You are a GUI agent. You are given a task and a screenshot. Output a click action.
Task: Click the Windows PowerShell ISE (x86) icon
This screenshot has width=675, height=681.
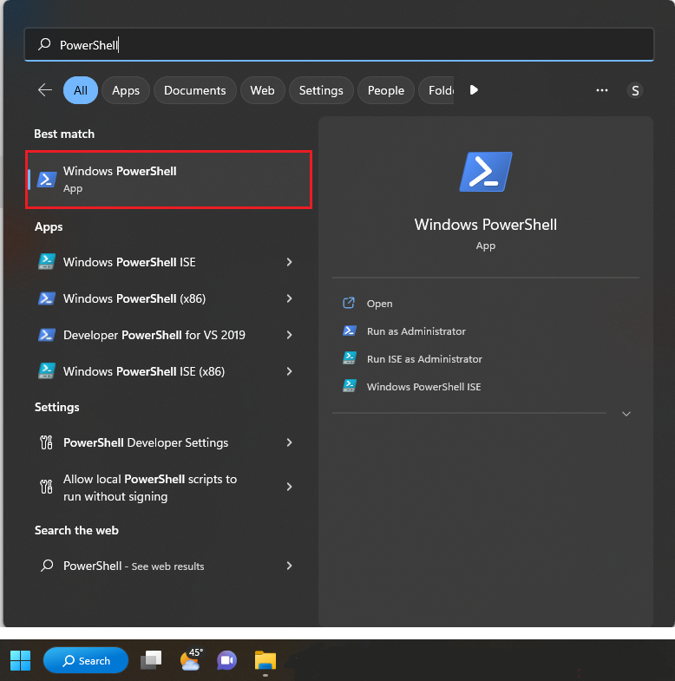(47, 371)
